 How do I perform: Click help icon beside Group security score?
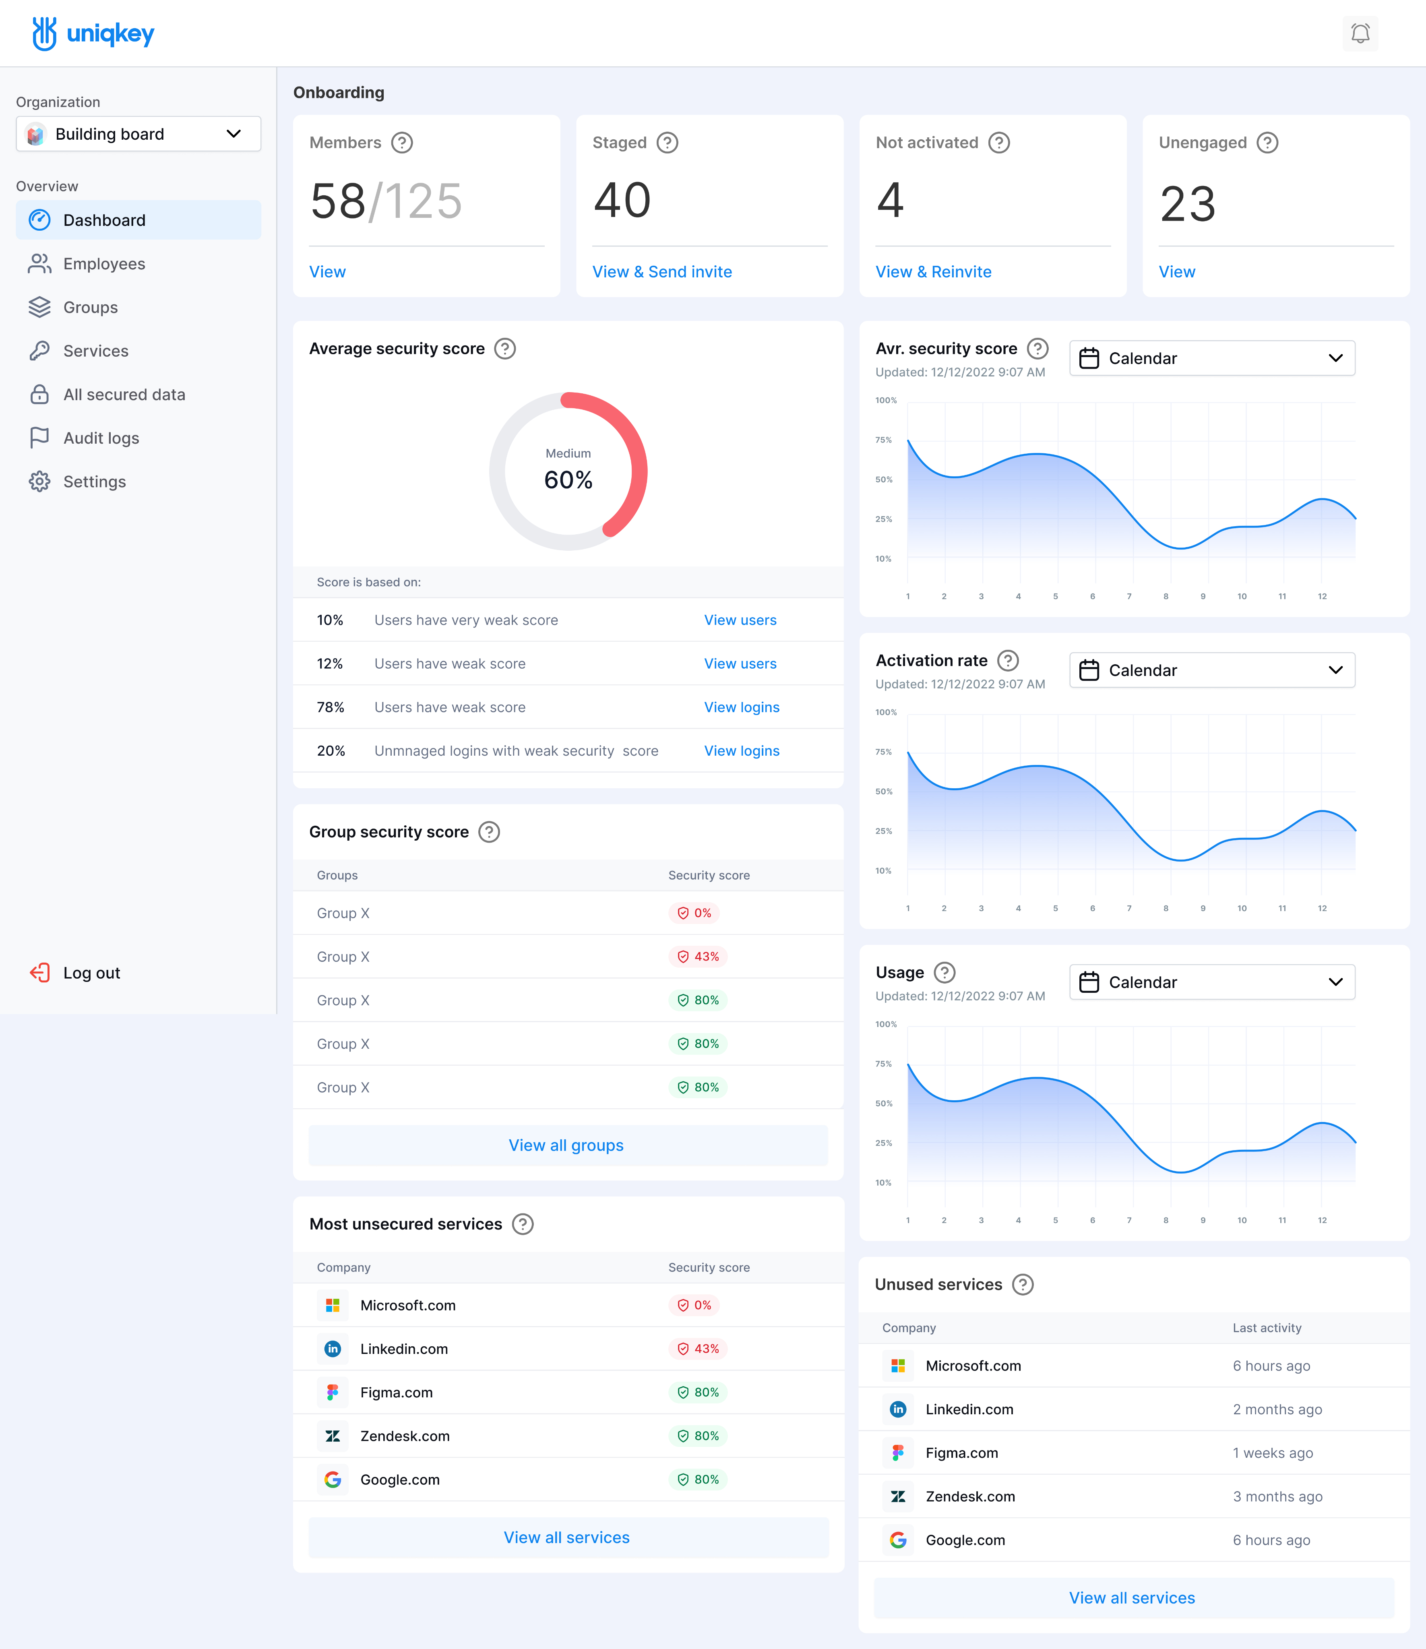coord(490,832)
